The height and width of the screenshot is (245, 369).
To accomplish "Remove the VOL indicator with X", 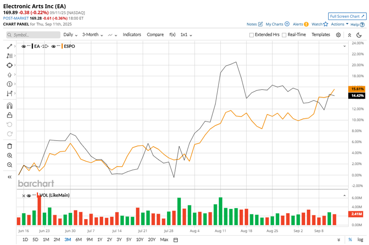I will (24, 196).
